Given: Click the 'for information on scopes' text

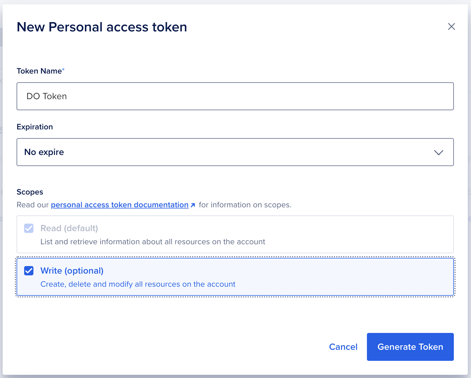Looking at the screenshot, I should tap(245, 205).
